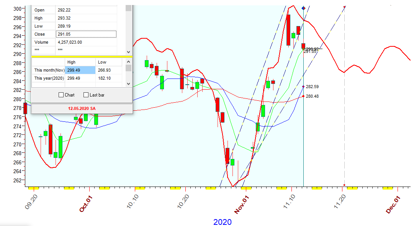Screen dimensions: 419x226
Task: Select the Volume value 4,257,023.00
Action: [86, 42]
